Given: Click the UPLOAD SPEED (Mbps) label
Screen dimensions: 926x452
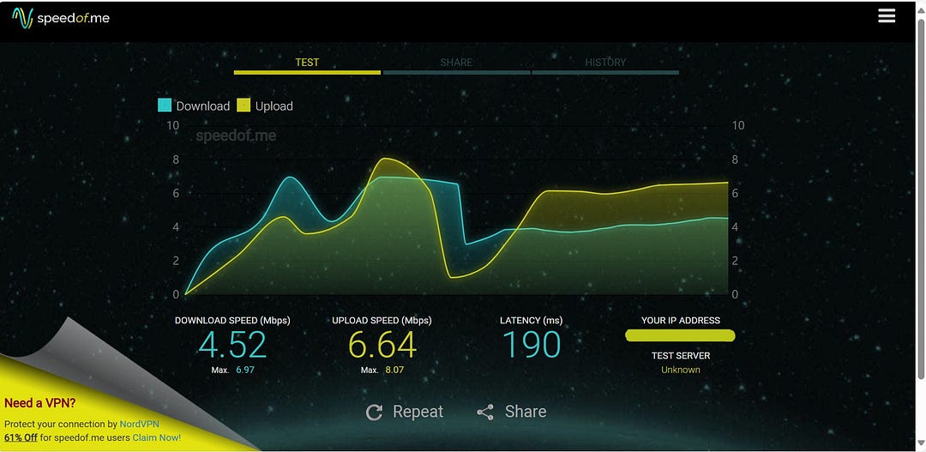Looking at the screenshot, I should pos(382,321).
